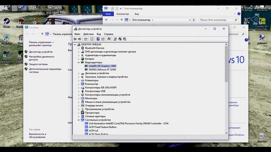This screenshot has width=271, height=152.
Task: Collapse the Системные устройства chevron
Action: (79, 120)
